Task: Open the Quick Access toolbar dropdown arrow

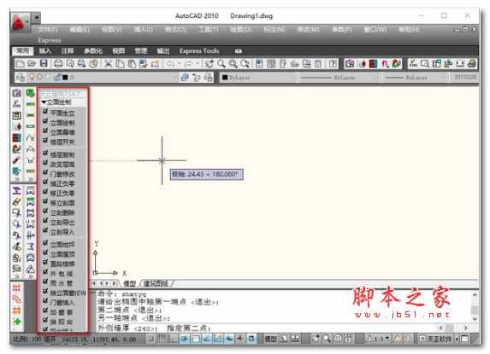Action: tap(37, 17)
